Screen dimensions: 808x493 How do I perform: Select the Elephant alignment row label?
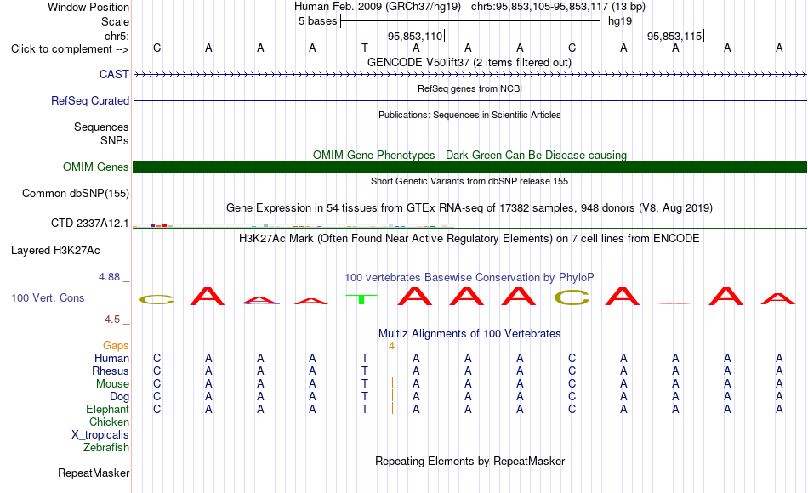107,409
